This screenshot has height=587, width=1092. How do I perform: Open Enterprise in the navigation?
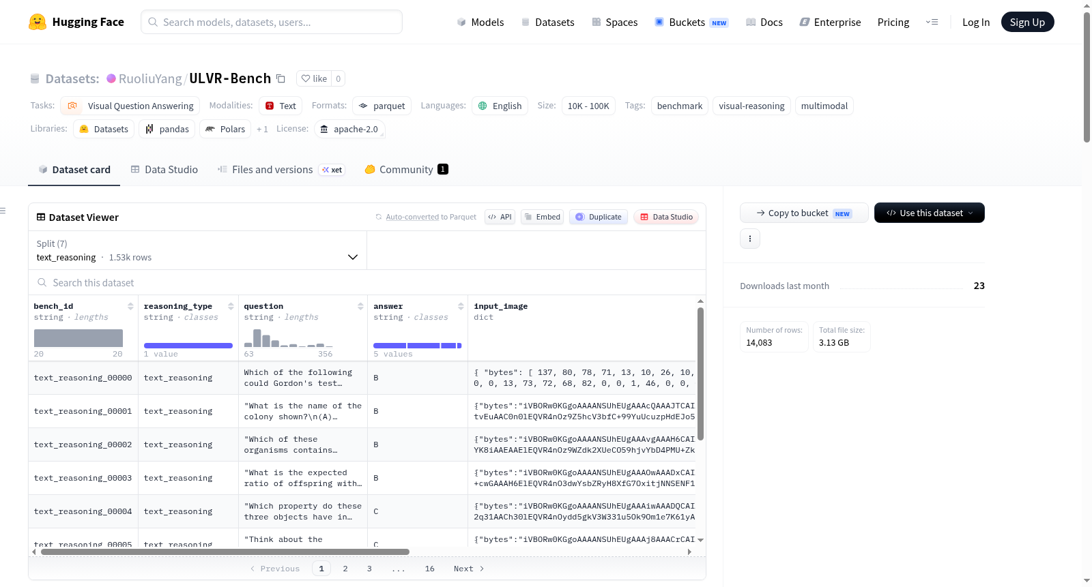[830, 22]
